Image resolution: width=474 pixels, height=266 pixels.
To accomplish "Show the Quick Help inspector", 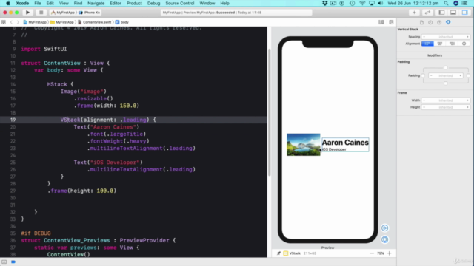I will pyautogui.click(x=439, y=22).
